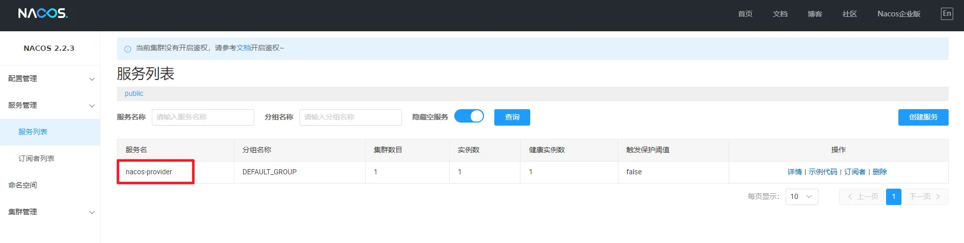Click the NACOS logo
This screenshot has height=243, width=964.
point(43,13)
